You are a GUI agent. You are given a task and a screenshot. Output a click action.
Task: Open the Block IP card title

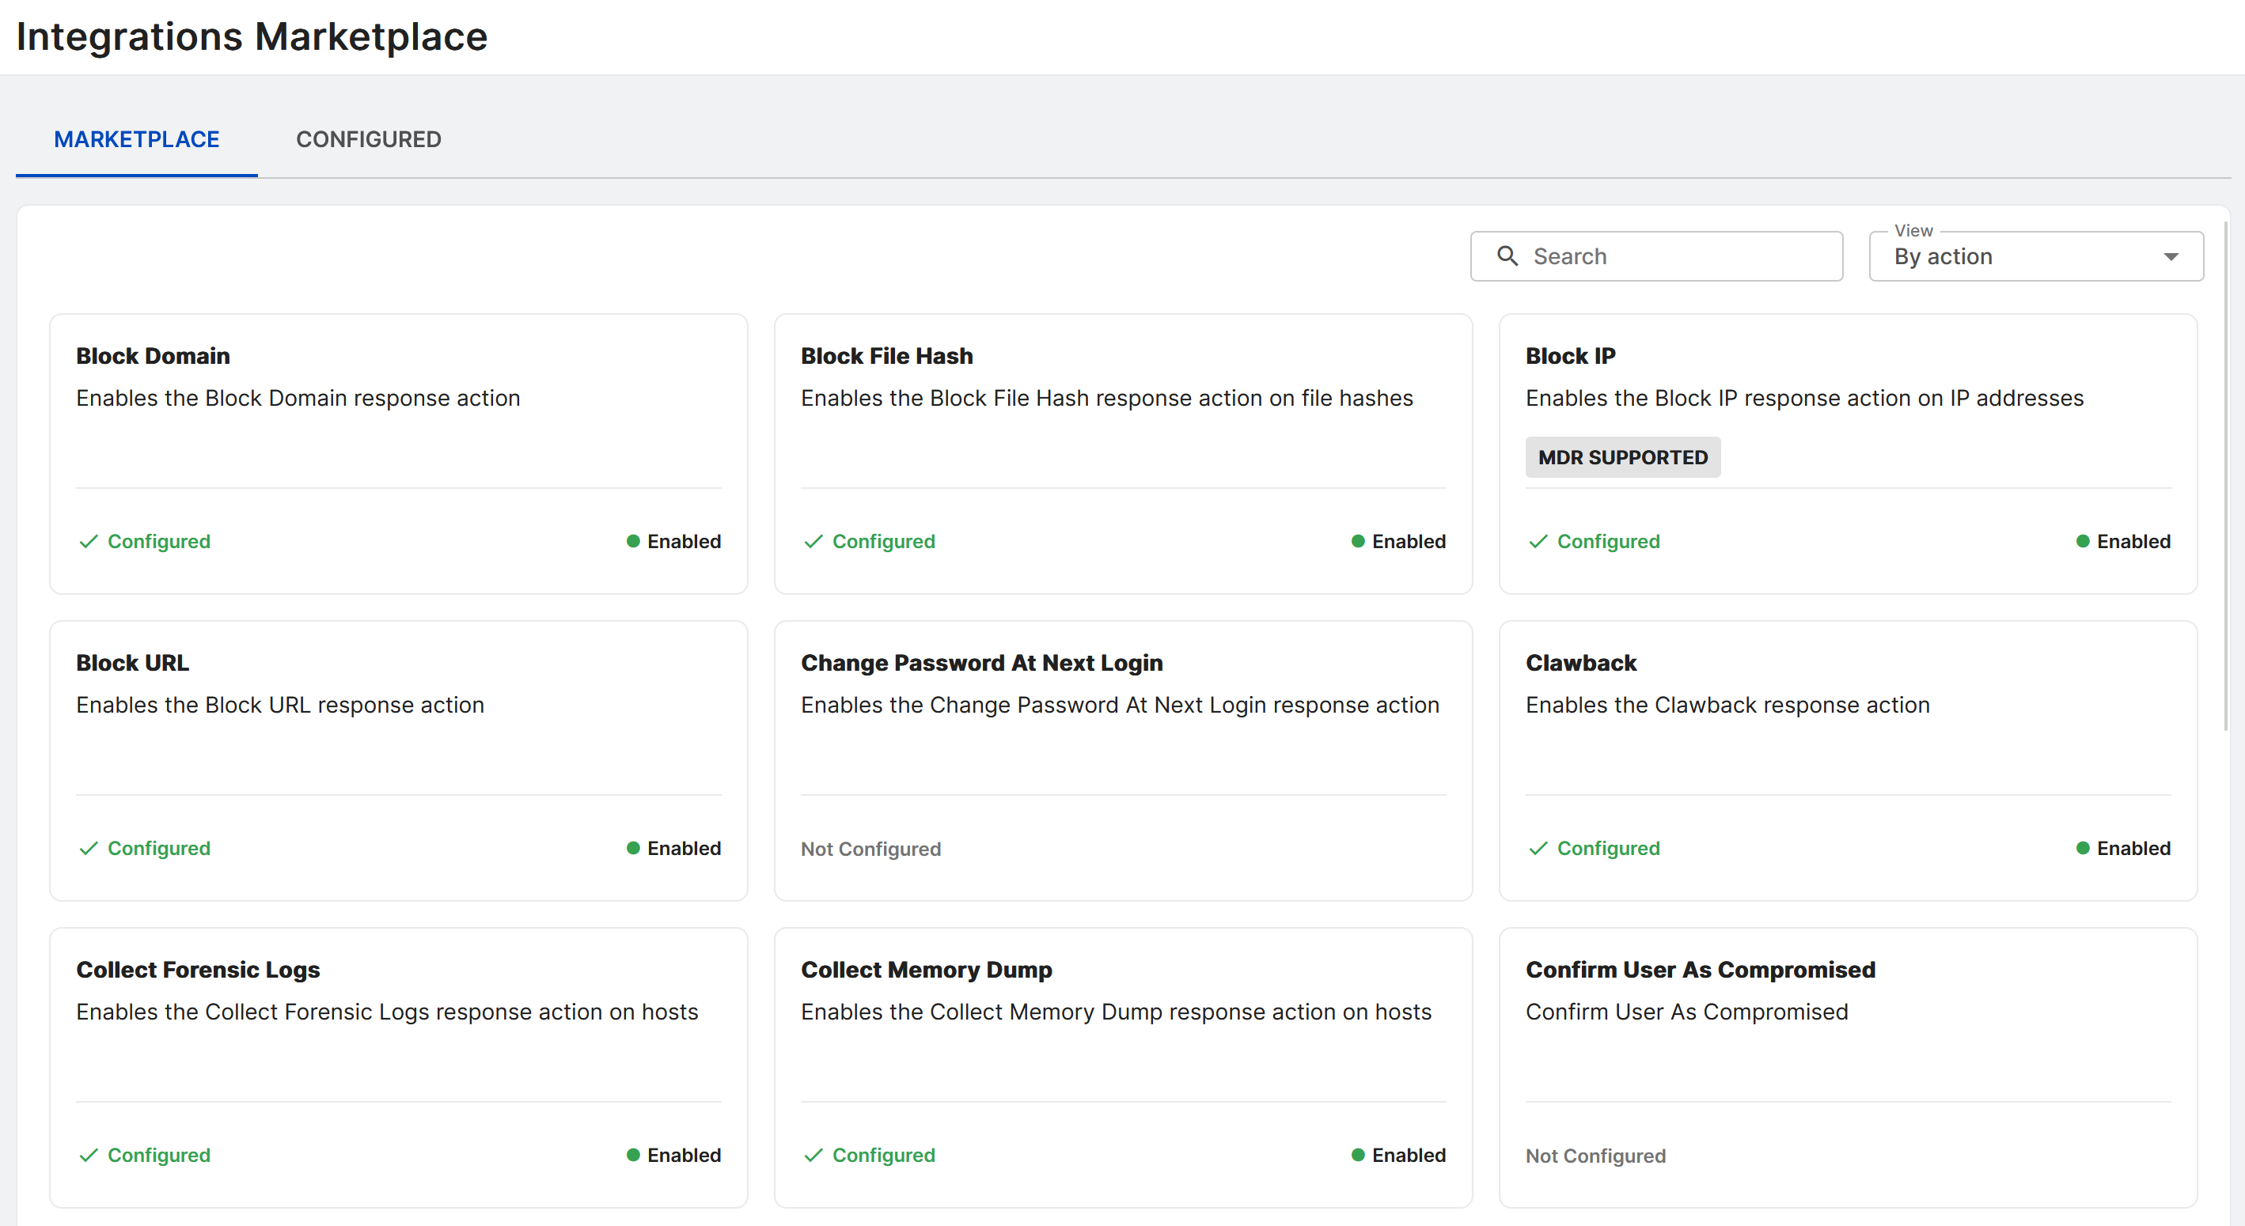(x=1571, y=355)
